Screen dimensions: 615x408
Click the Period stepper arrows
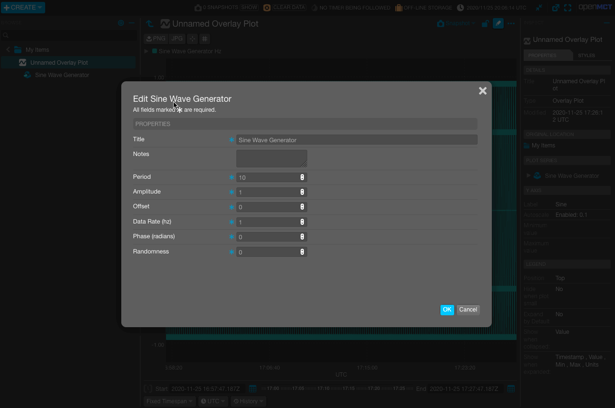(302, 177)
